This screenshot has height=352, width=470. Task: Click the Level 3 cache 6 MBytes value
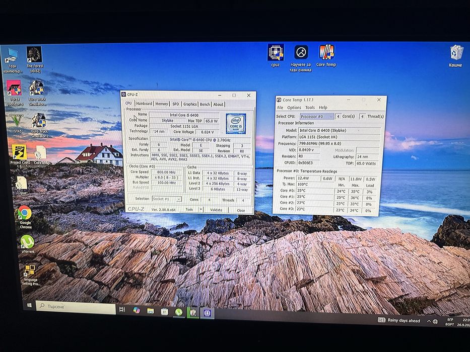click(x=218, y=189)
